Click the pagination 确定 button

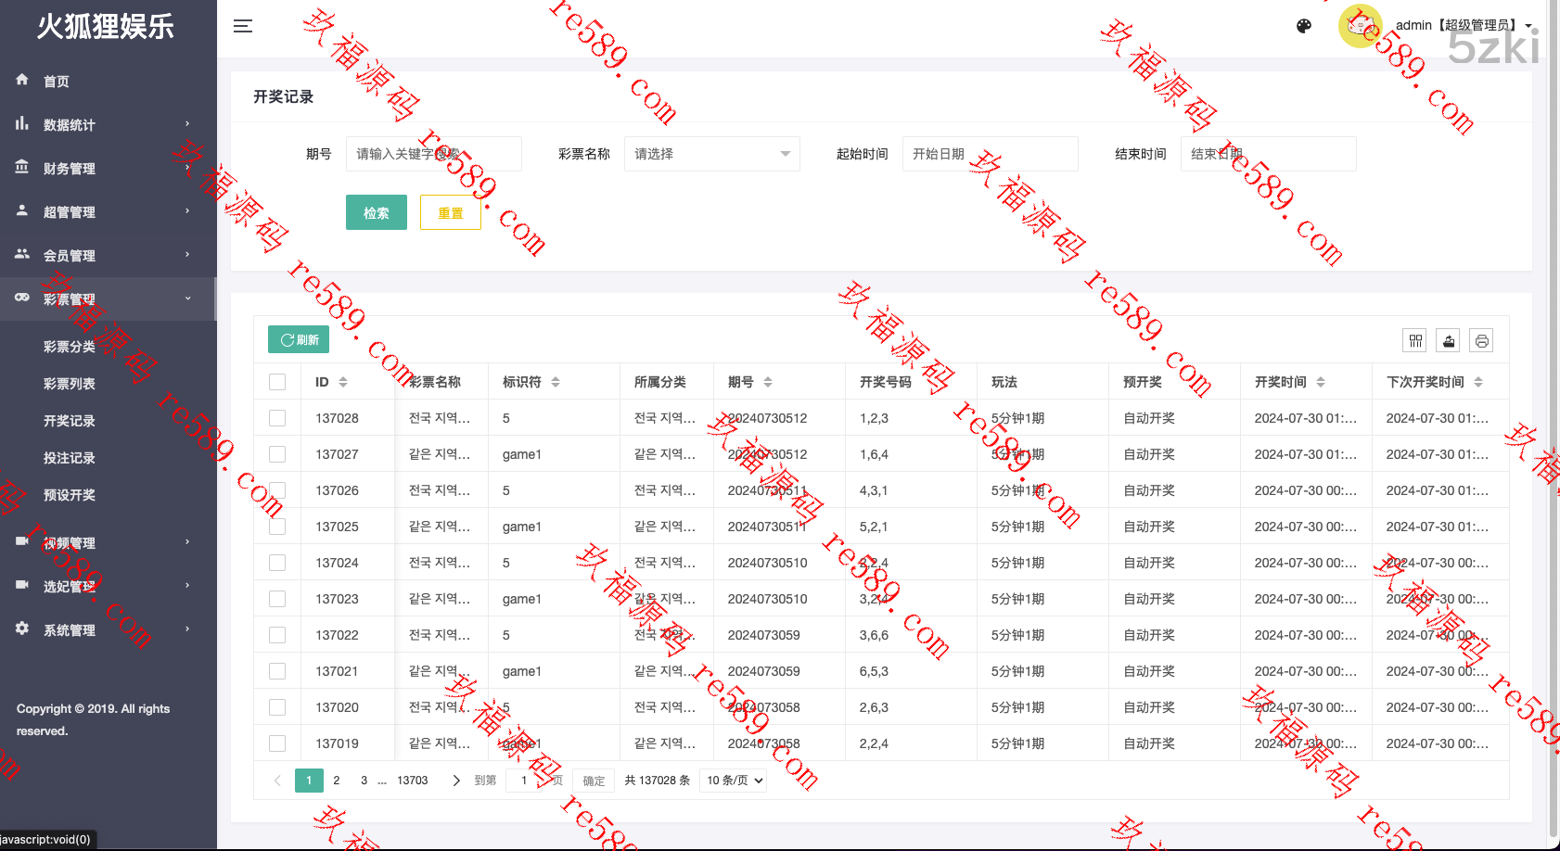pos(595,781)
